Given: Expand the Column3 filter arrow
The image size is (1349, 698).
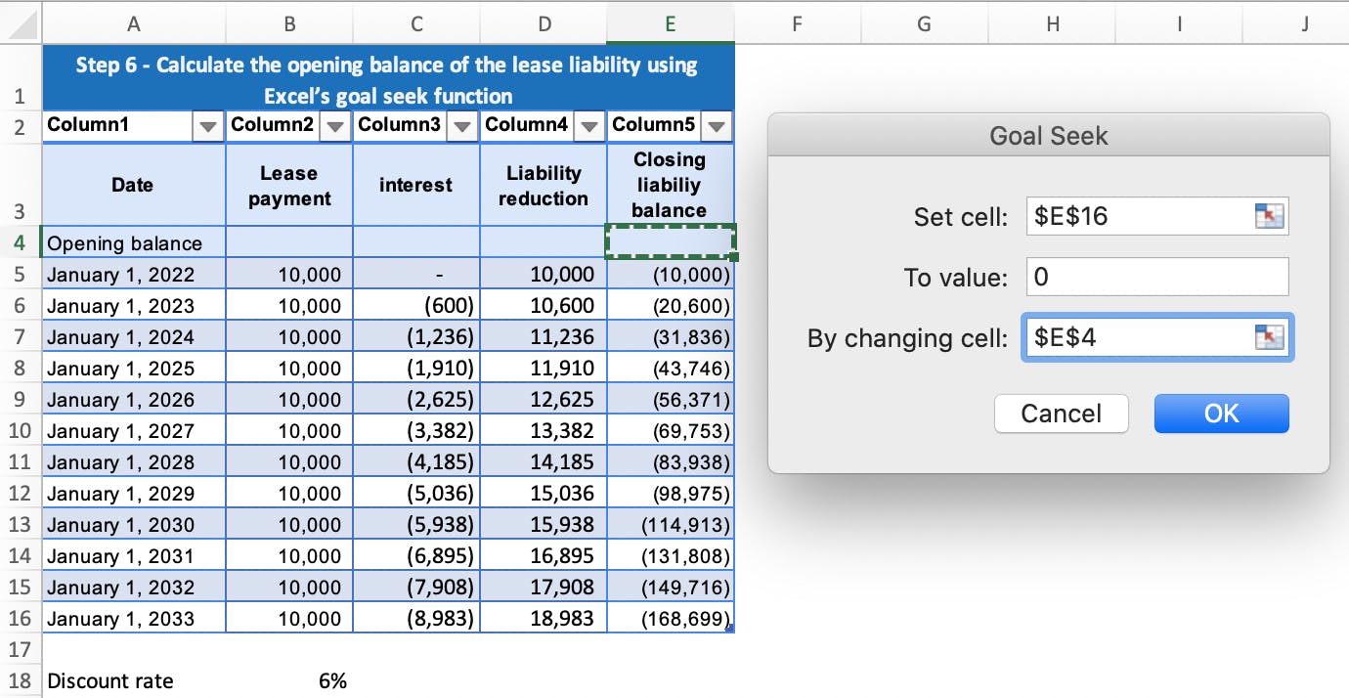Looking at the screenshot, I should coord(463,126).
